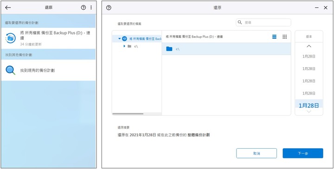334x169 pixels.
Task: Click 找到現有的備份計劃 option
Action: tap(48, 70)
